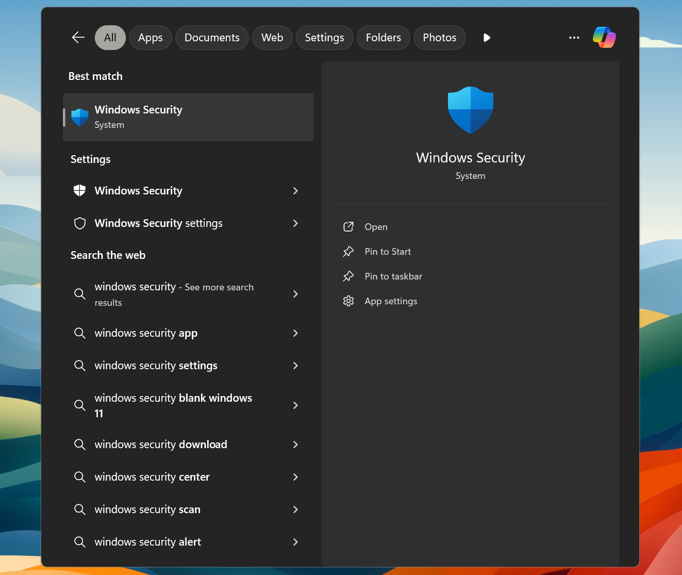This screenshot has width=682, height=575.
Task: Click the search icon beside 'windows security download'
Action: point(79,445)
